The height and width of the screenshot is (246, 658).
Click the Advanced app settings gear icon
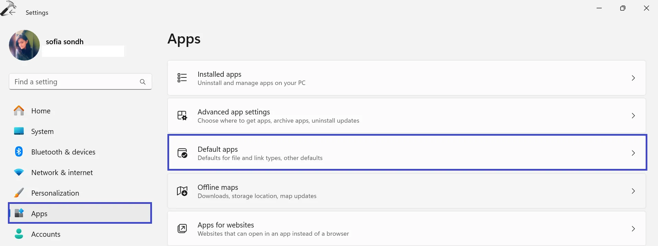point(182,115)
